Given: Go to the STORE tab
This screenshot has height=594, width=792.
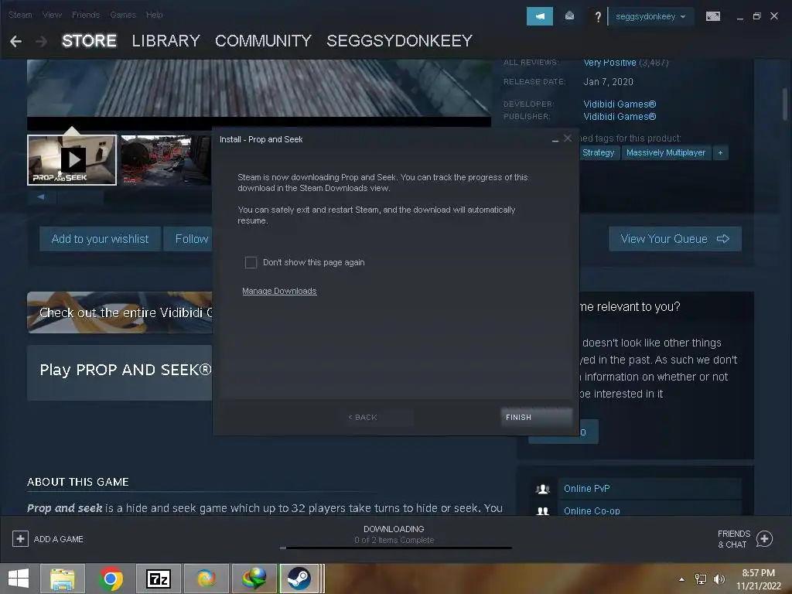Looking at the screenshot, I should (x=90, y=41).
